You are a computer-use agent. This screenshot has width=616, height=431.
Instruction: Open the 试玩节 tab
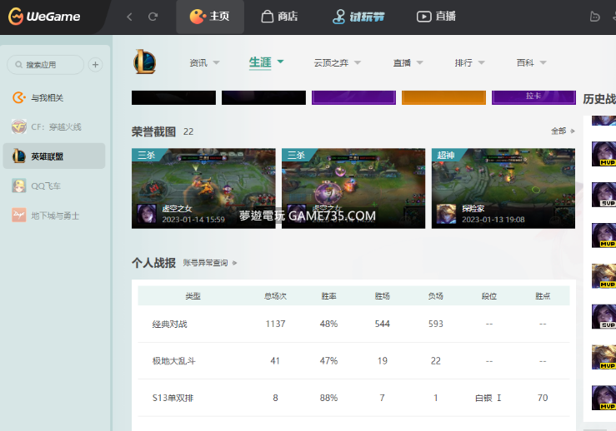point(358,17)
